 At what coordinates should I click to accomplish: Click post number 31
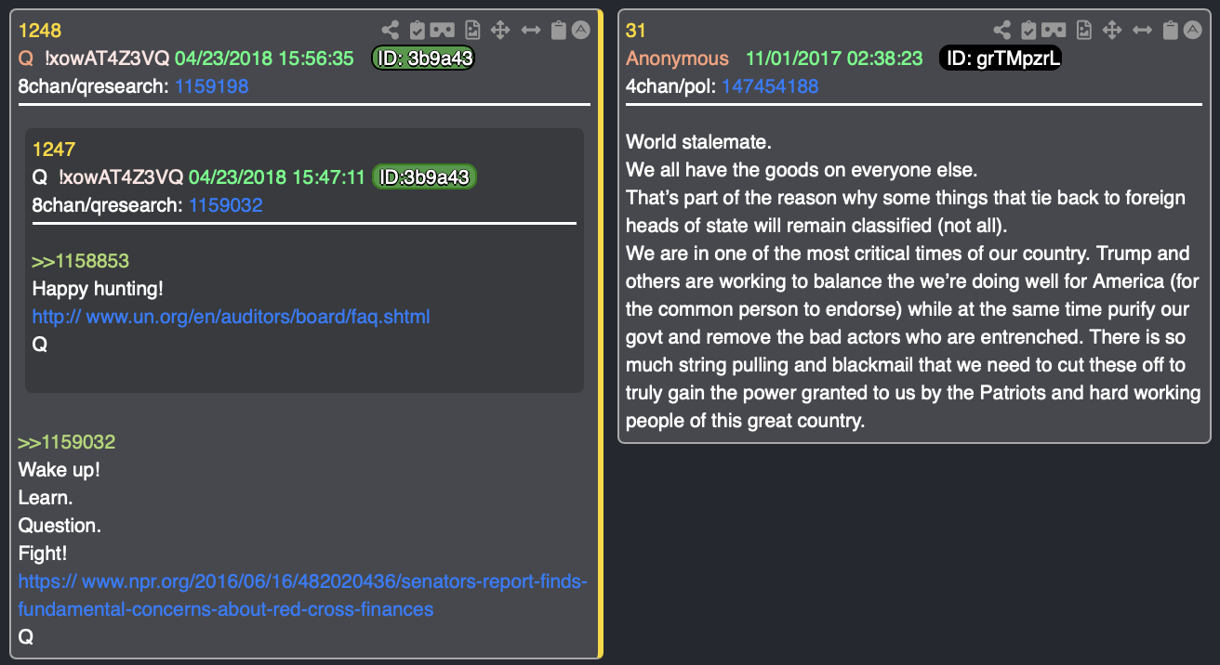point(636,31)
